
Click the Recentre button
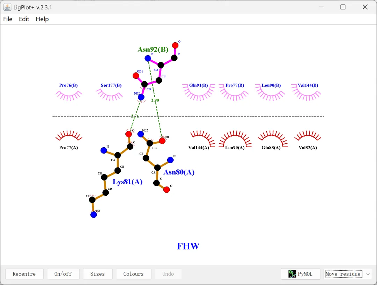(x=24, y=274)
